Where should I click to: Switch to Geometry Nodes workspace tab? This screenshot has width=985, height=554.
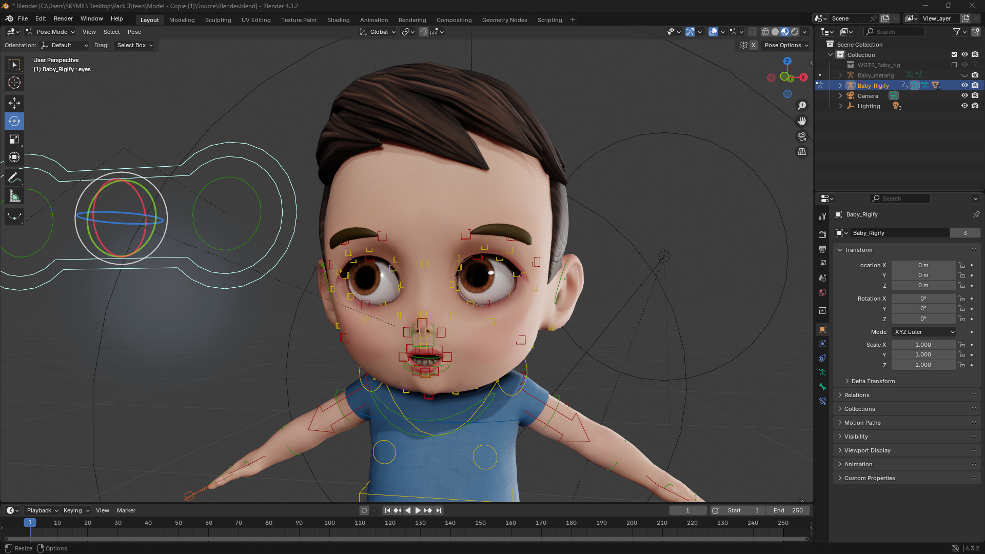(504, 20)
